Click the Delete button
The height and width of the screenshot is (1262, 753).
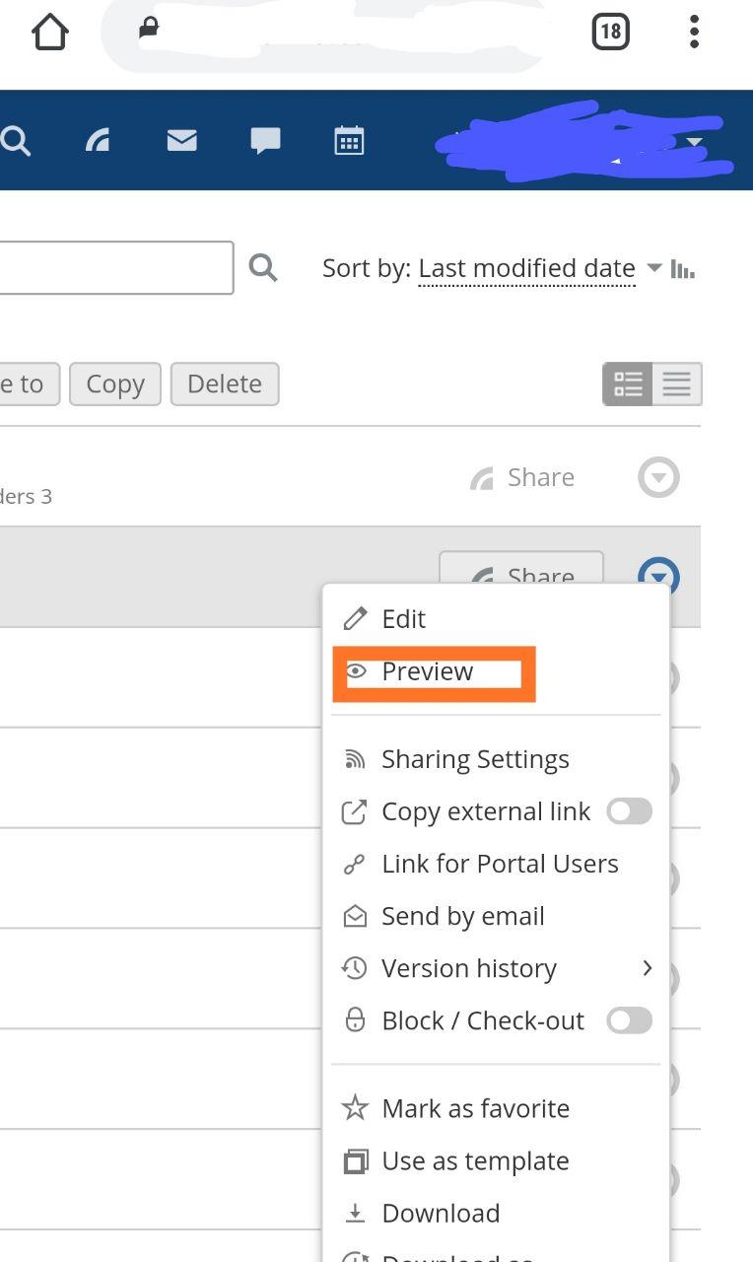pos(225,385)
